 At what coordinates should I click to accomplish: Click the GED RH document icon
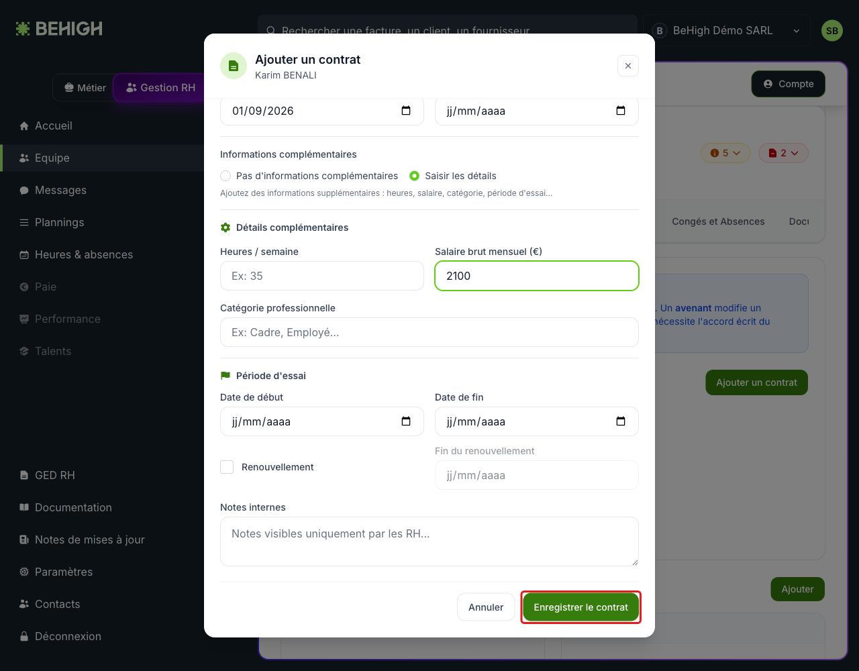click(x=24, y=476)
